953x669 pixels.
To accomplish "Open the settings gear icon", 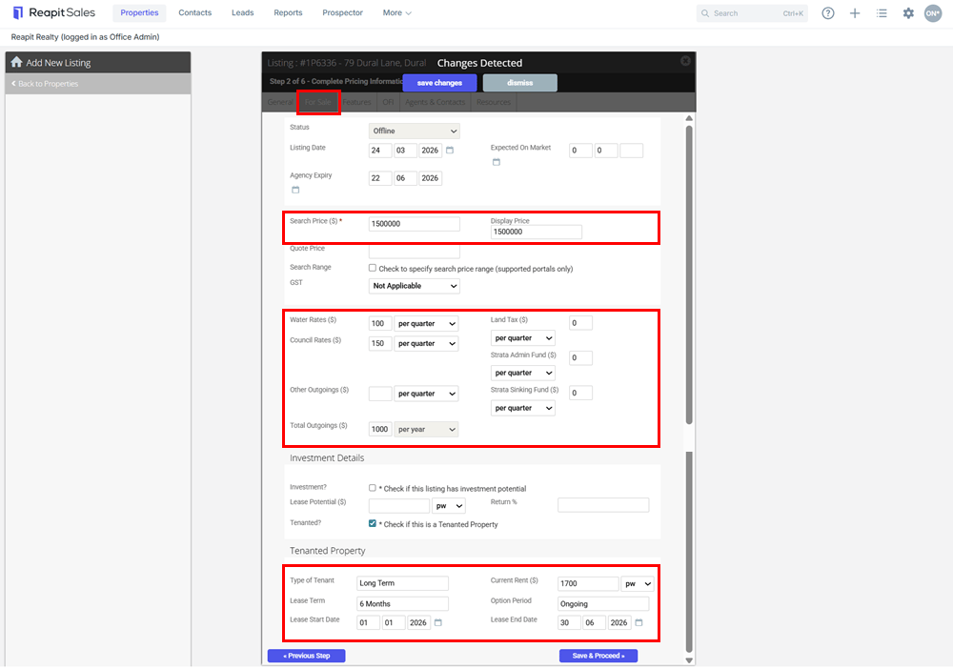I will pos(908,12).
